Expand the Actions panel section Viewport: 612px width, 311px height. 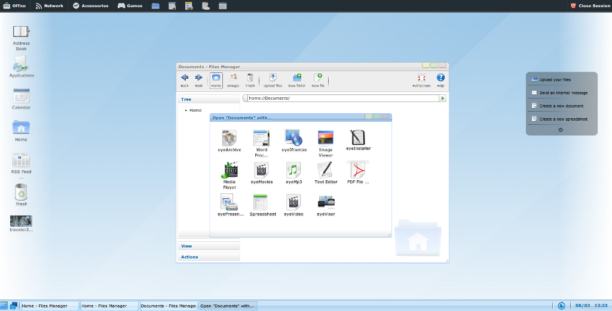pyautogui.click(x=209, y=257)
